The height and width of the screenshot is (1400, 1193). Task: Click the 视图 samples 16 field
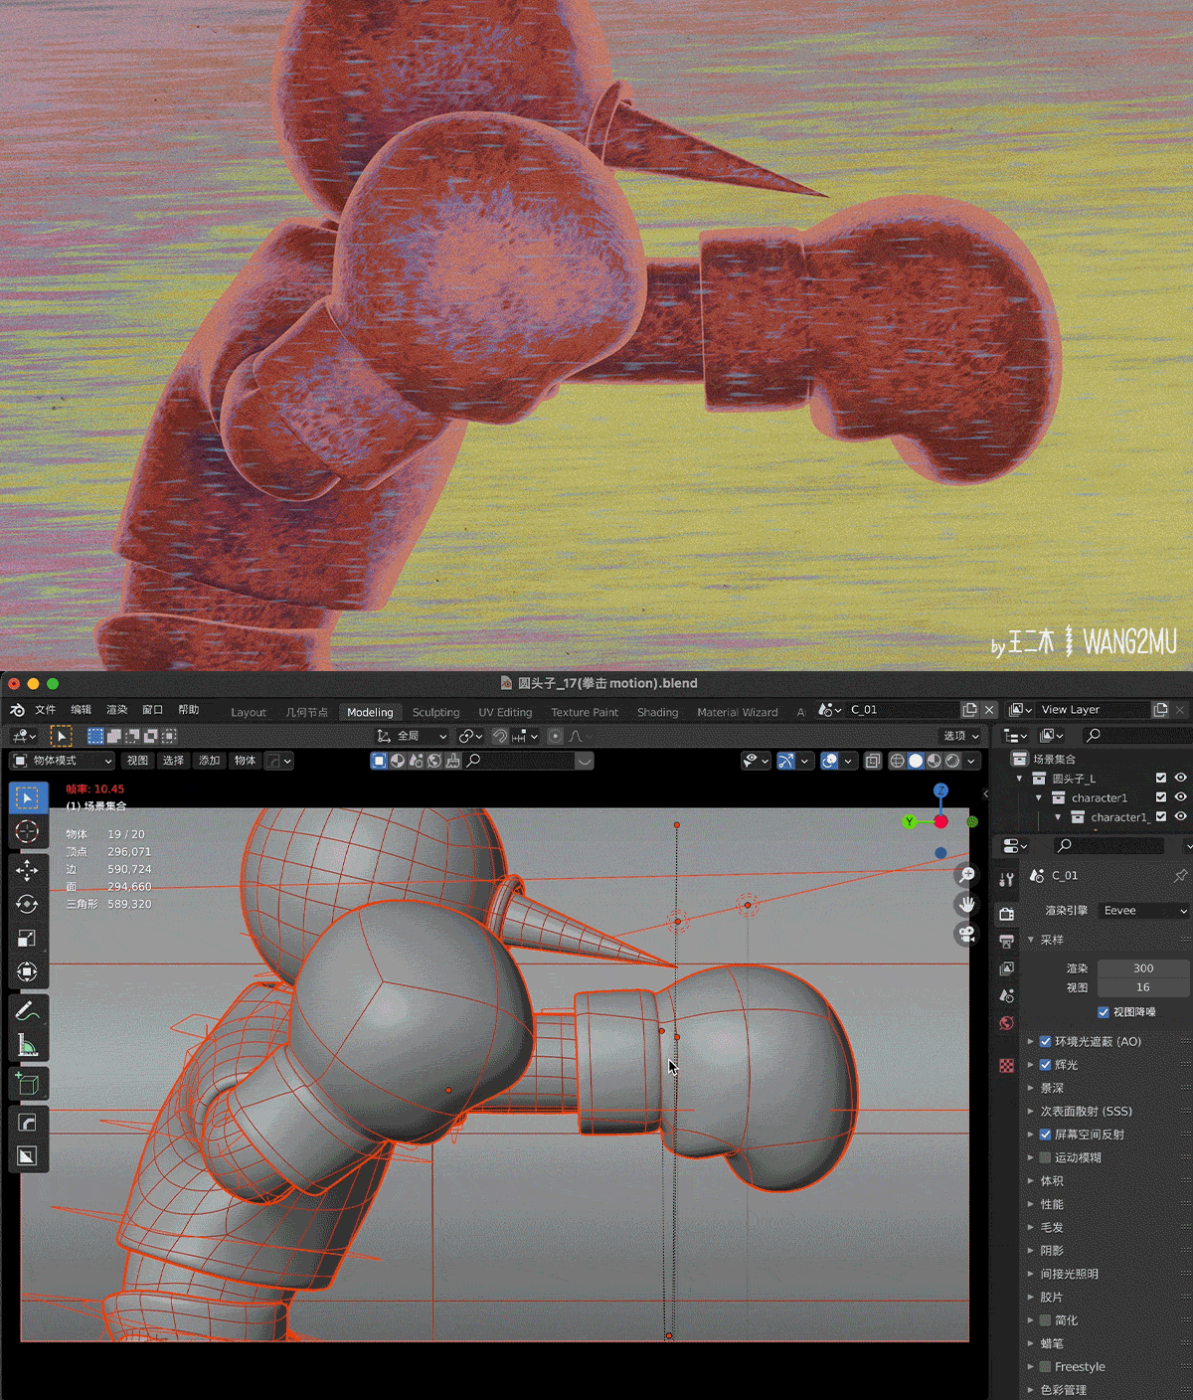point(1143,987)
